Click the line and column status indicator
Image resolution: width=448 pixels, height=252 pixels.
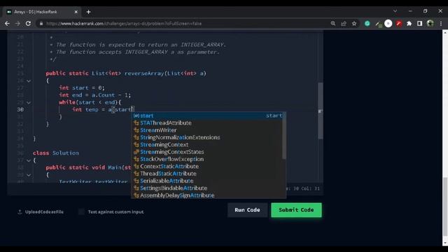pos(303,188)
